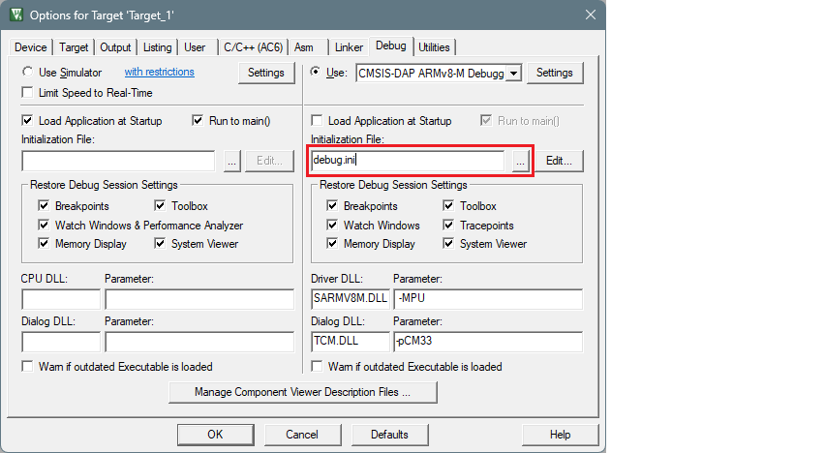Open the User tab
Viewport: 825px width, 453px height.
(195, 47)
